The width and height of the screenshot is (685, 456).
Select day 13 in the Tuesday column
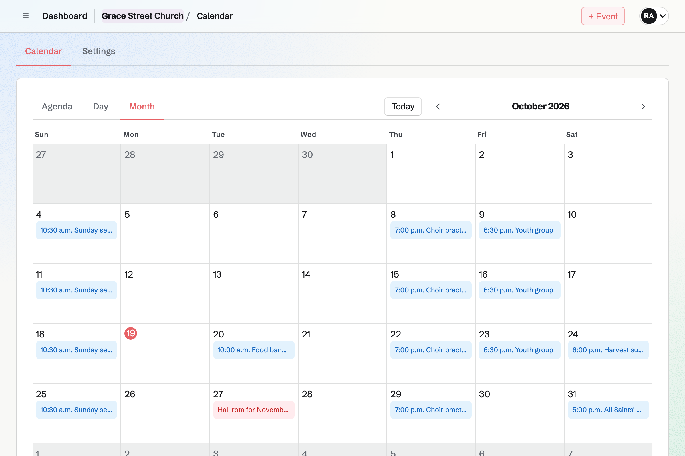217,274
